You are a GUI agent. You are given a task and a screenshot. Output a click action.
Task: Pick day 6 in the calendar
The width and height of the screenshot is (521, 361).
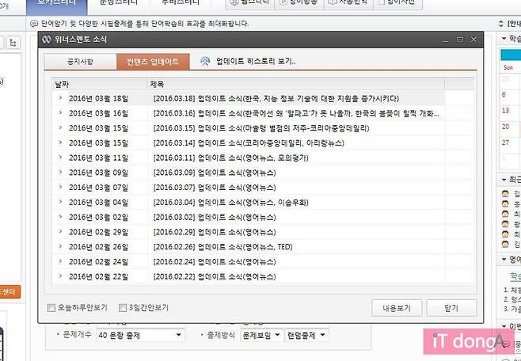click(x=504, y=95)
